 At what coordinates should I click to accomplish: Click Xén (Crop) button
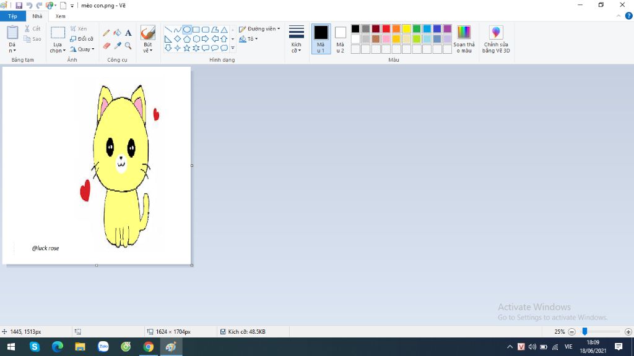(x=79, y=28)
